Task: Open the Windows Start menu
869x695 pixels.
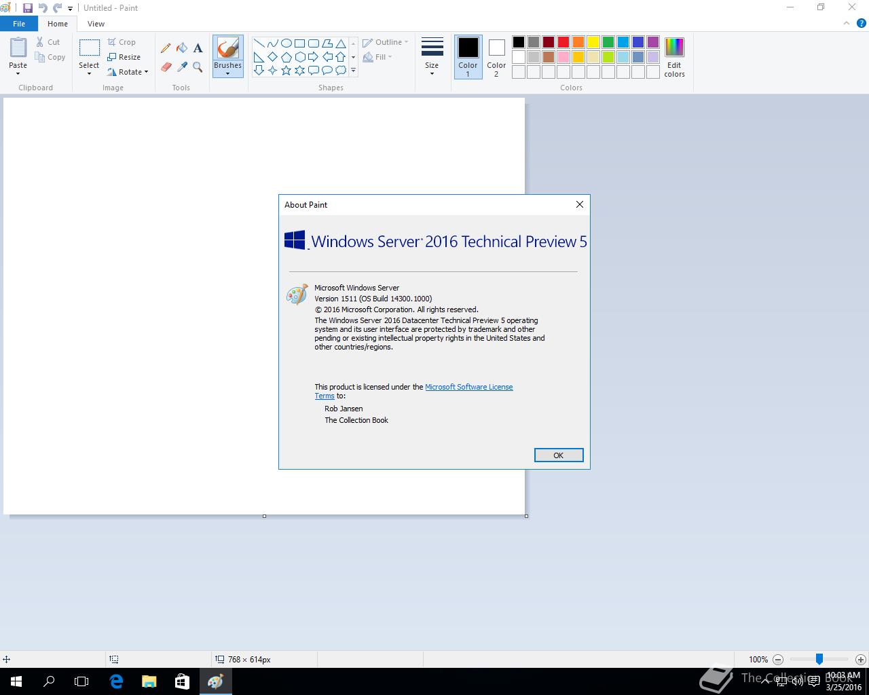Action: 16,681
